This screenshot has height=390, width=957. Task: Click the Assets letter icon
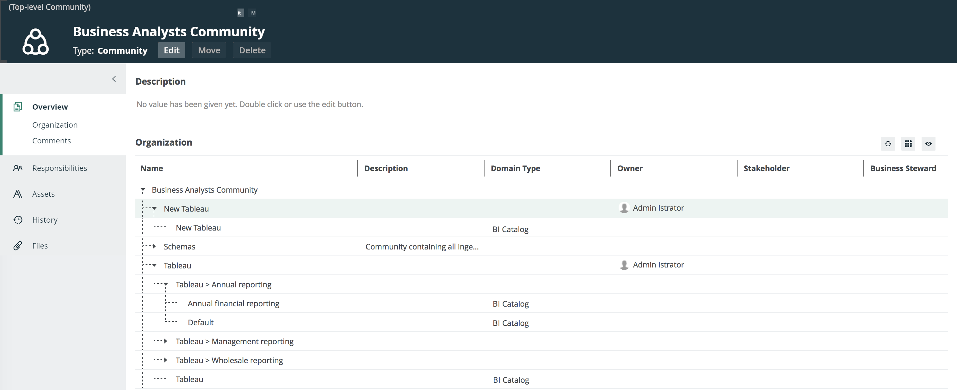point(17,194)
